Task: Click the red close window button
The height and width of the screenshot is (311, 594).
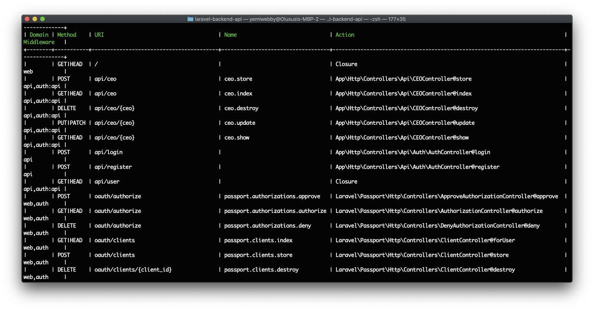Action: point(27,19)
